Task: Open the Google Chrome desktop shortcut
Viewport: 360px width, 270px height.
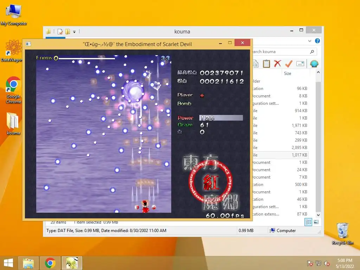Action: (x=13, y=90)
